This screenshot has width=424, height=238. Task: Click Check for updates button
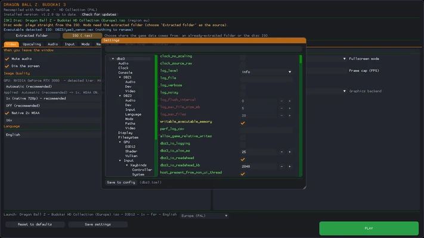pyautogui.click(x=99, y=14)
